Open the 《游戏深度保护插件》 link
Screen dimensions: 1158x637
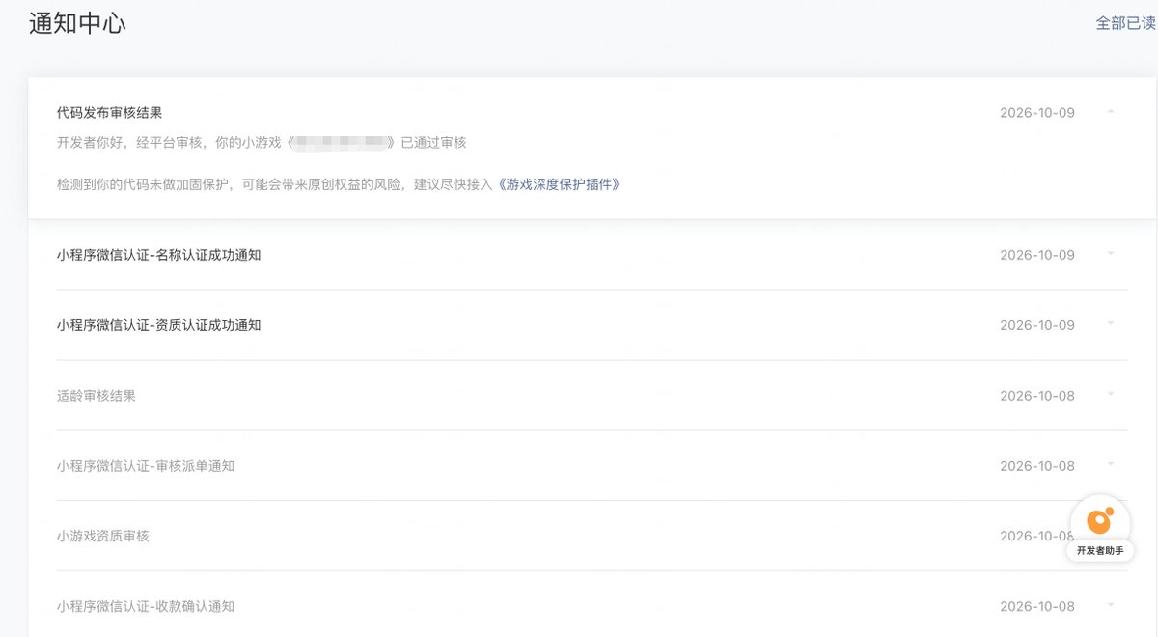(559, 183)
